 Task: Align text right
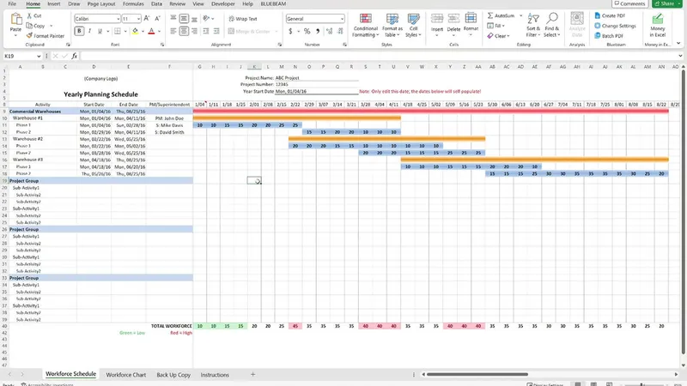click(195, 31)
